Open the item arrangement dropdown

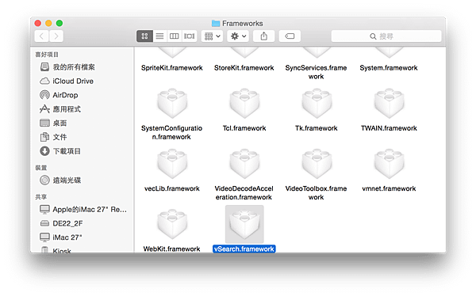point(212,36)
